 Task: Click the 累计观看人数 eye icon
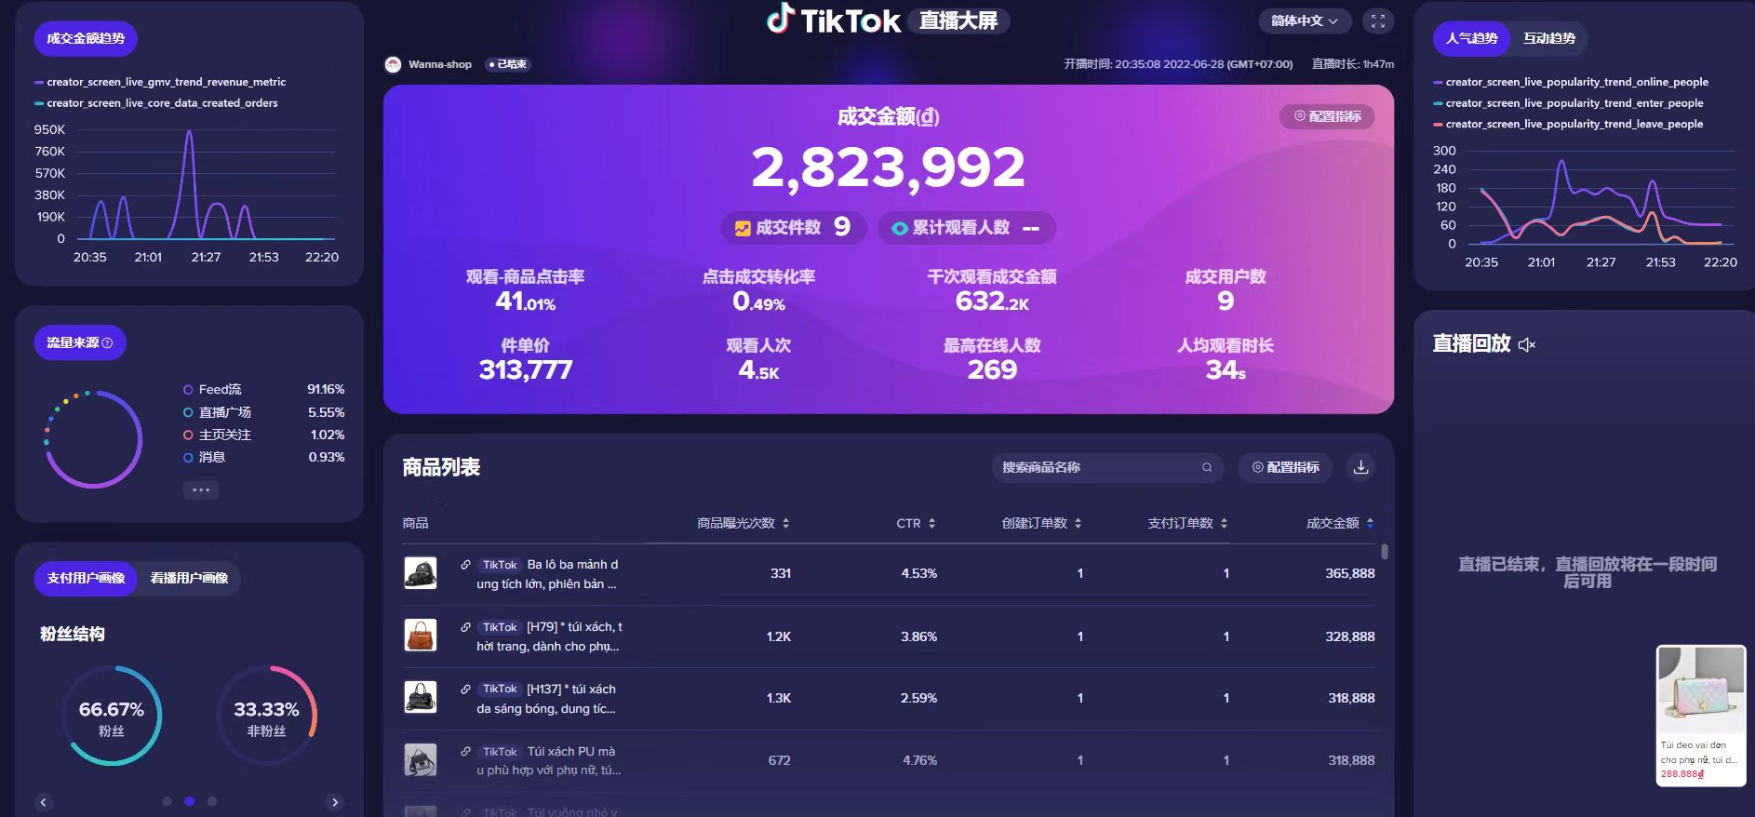899,228
